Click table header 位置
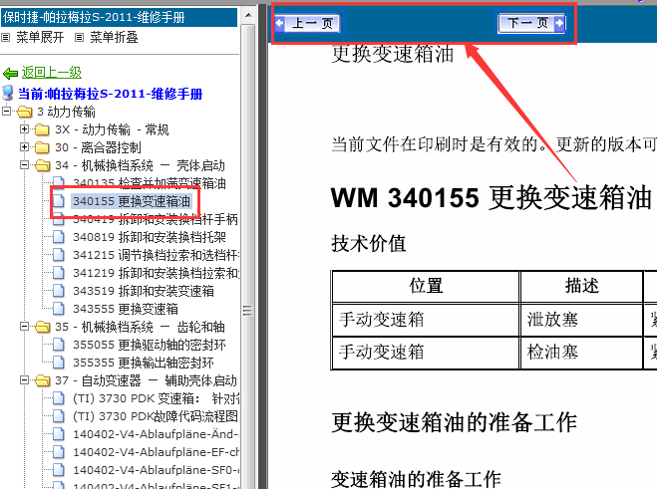657x489 pixels. tap(426, 287)
